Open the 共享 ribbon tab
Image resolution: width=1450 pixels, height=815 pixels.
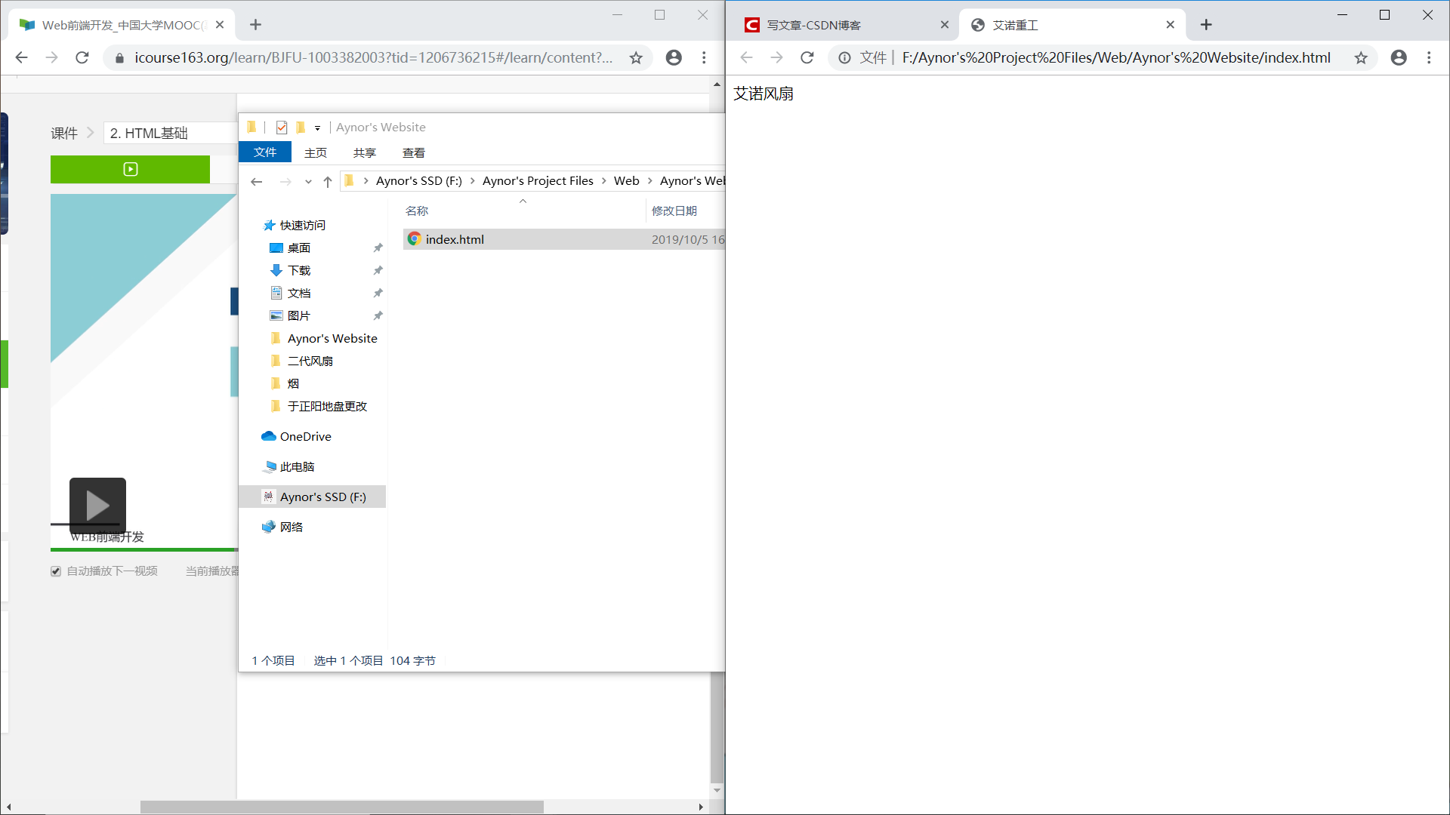coord(365,152)
